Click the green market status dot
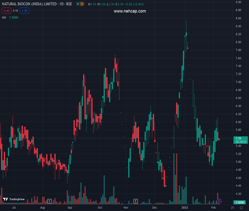This screenshot has height=211, width=249. (77, 4)
